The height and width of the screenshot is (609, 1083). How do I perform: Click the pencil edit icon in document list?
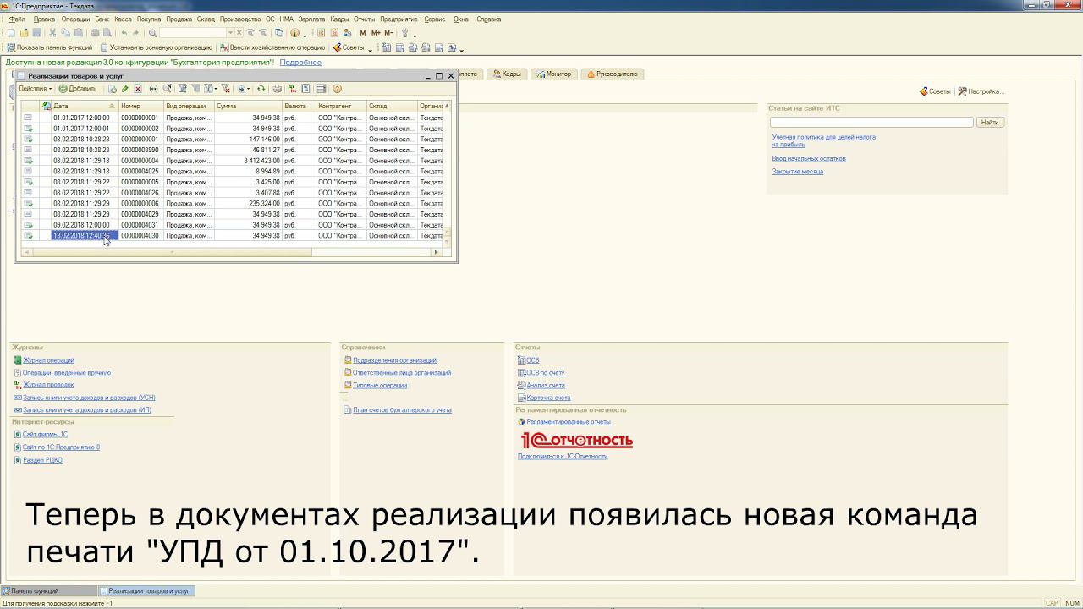[x=124, y=89]
